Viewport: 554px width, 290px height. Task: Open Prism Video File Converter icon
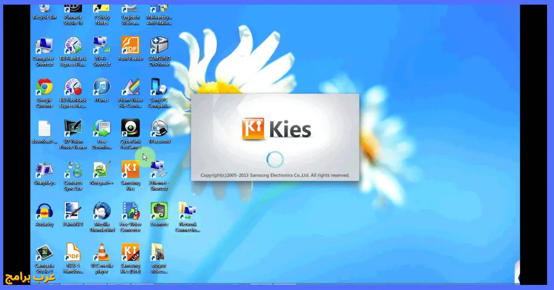coord(131,93)
